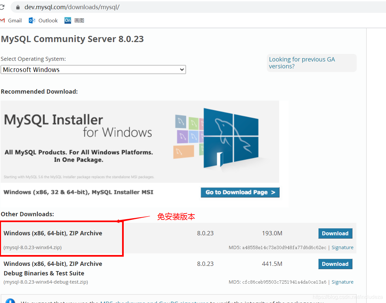
Task: Click the 441.5M file size
Action: point(272,264)
